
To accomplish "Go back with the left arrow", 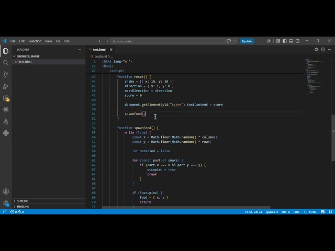I will 100,41.
